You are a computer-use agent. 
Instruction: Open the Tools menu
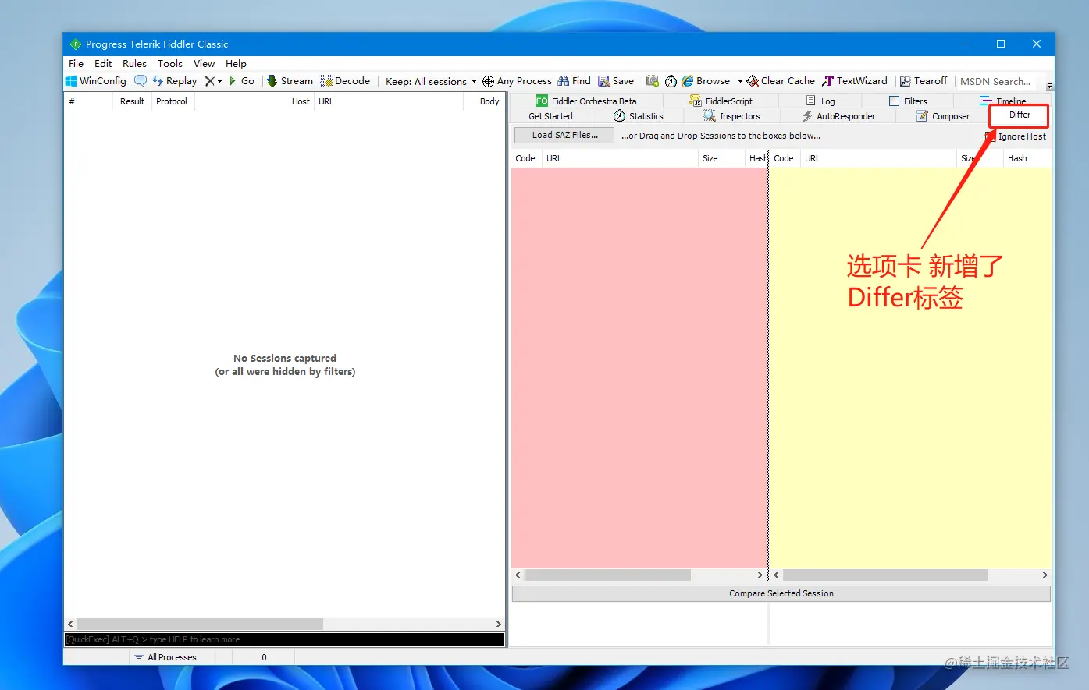click(x=170, y=64)
